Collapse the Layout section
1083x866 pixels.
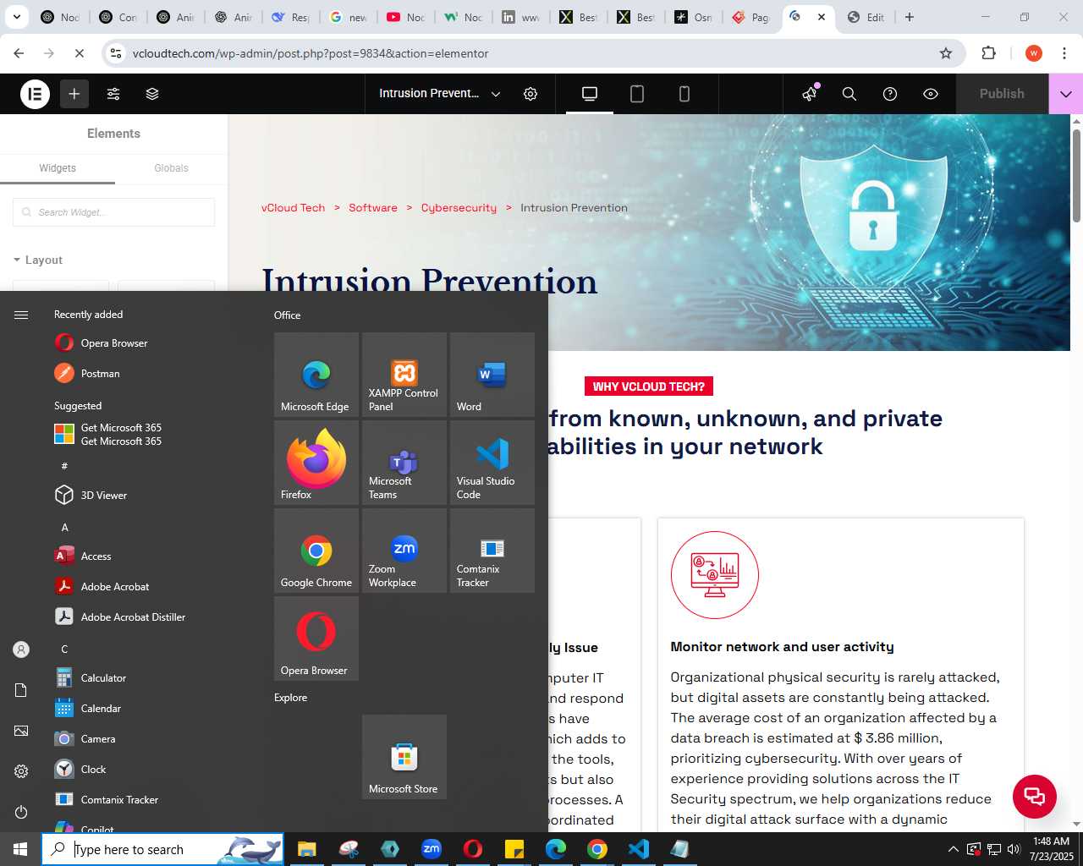[x=38, y=260]
